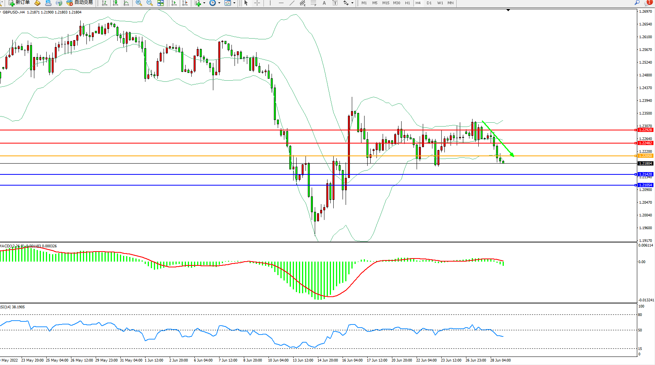The height and width of the screenshot is (365, 655).
Task: Switch chart to line chart mode
Action: point(126,3)
